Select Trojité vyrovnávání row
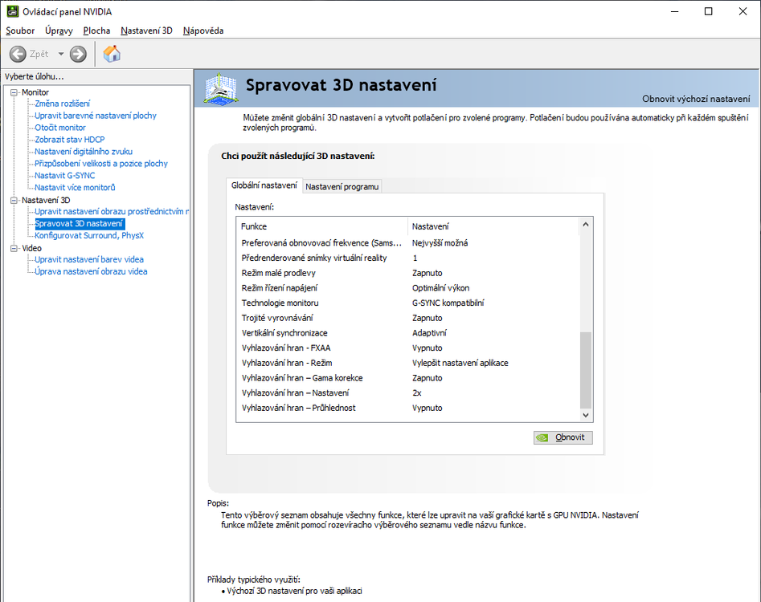 [407, 318]
